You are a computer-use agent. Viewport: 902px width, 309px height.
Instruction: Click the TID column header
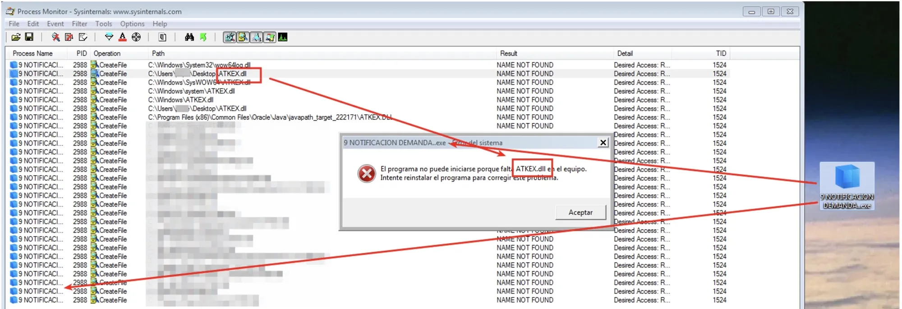coord(701,53)
